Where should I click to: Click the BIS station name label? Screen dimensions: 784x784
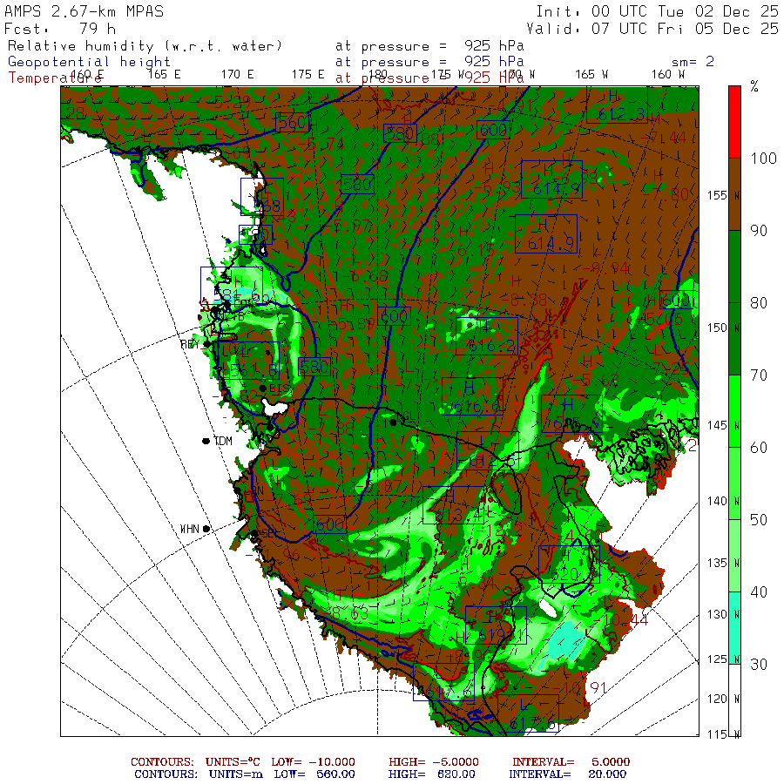pos(280,388)
